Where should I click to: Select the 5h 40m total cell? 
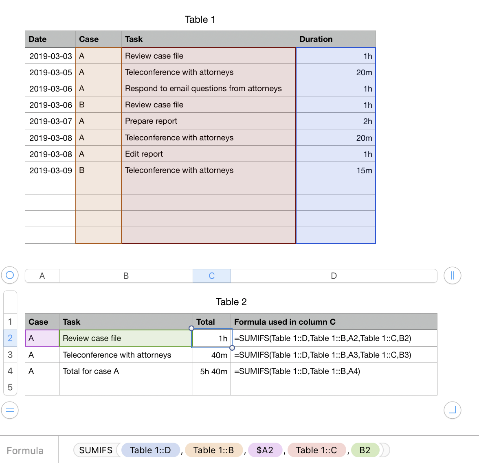click(212, 371)
